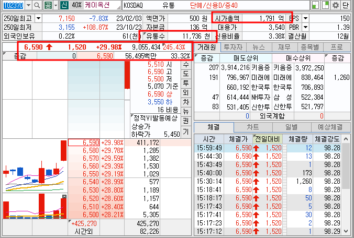The height and width of the screenshot is (238, 354).
Task: Click the 매도상위 column header
Action: coord(246,58)
